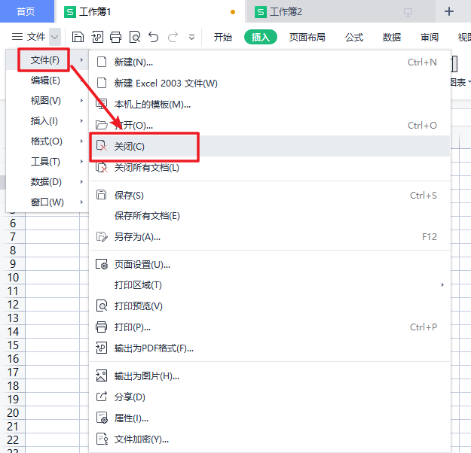Expand the dropdown arrow next to 文件

55,37
